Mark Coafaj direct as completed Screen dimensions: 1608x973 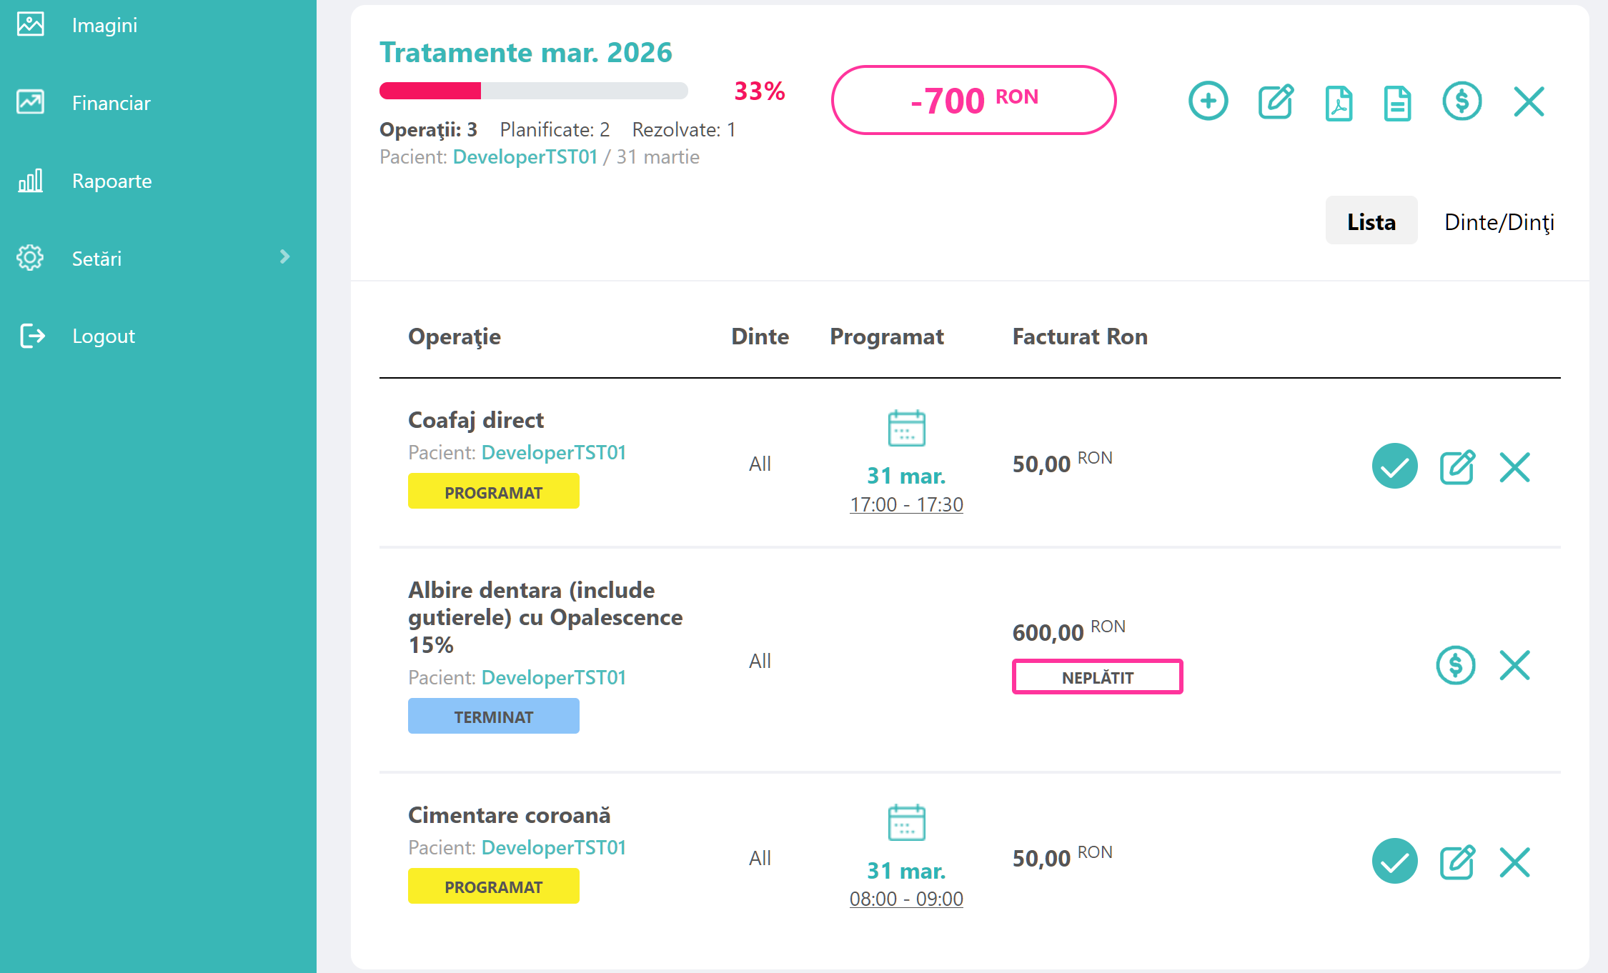[x=1394, y=466]
